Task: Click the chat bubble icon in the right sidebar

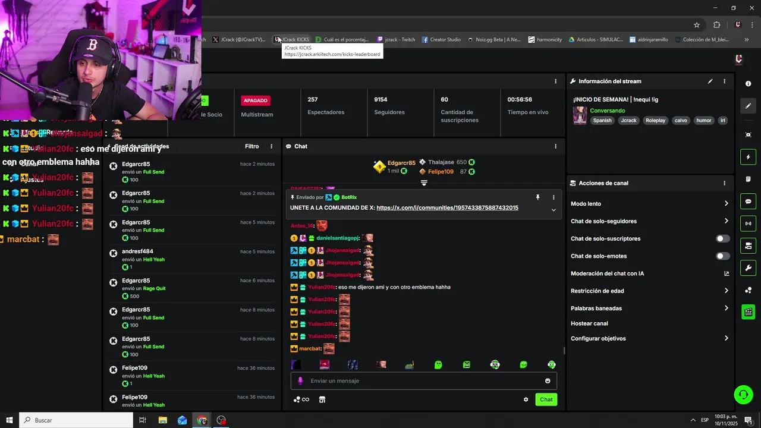Action: (748, 202)
